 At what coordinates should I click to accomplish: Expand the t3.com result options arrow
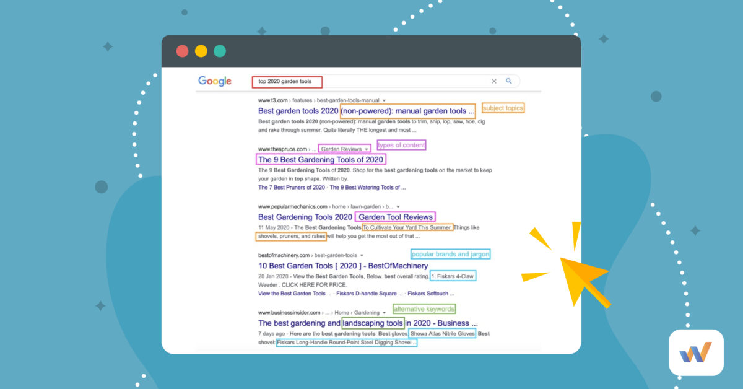pyautogui.click(x=384, y=100)
